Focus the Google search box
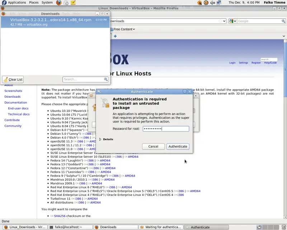The height and width of the screenshot is (230, 287). (259, 21)
